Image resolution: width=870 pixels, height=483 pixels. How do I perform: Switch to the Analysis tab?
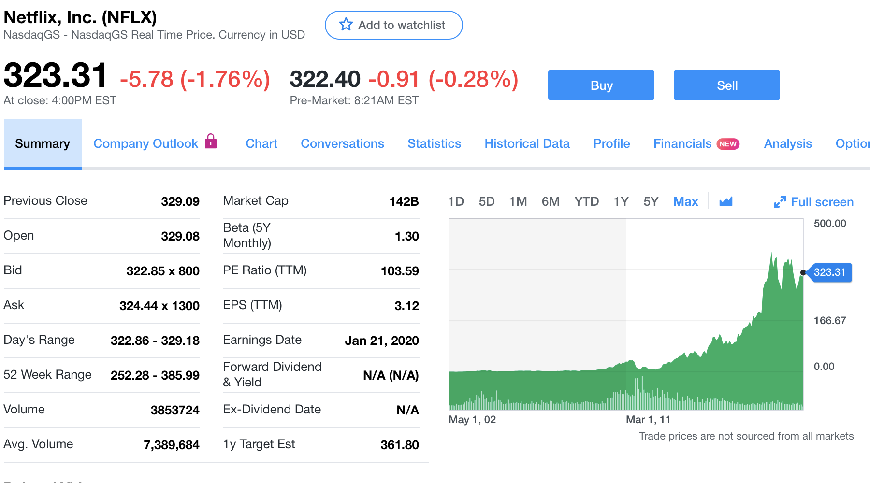pyautogui.click(x=788, y=144)
